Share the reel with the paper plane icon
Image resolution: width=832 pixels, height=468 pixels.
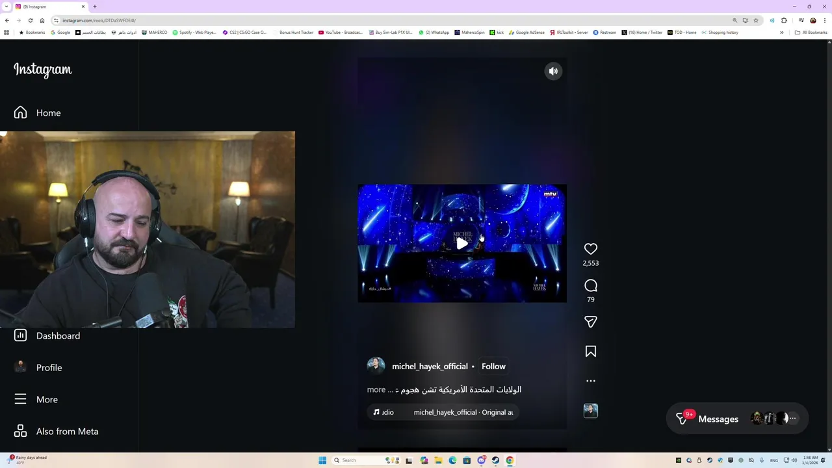pos(590,322)
